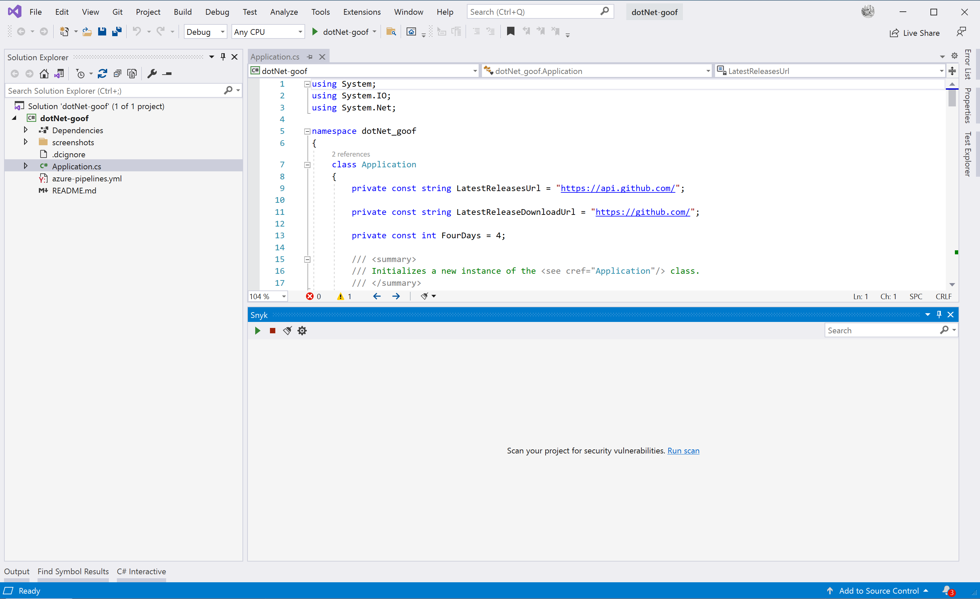
Task: Open Properties wrench icon in Solution Explorer
Action: [x=152, y=74]
